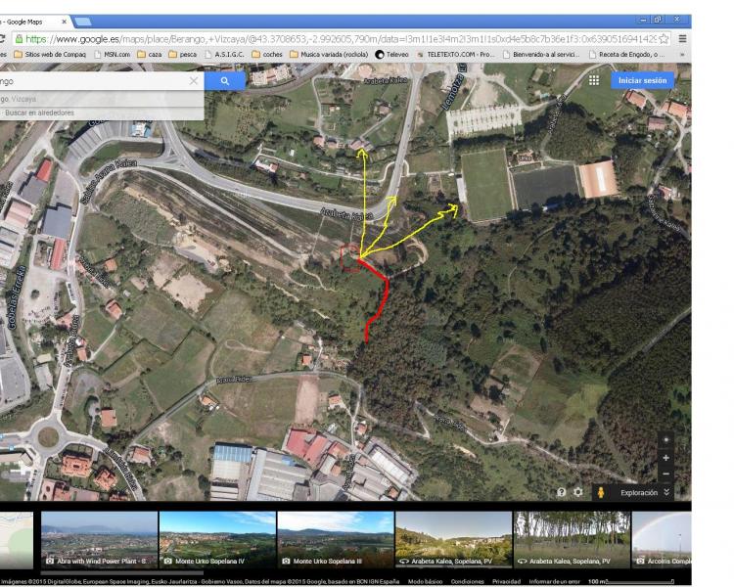The image size is (734, 587).
Task: Open the 'Monte Urko Sopelana IV' photo
Action: [216, 539]
